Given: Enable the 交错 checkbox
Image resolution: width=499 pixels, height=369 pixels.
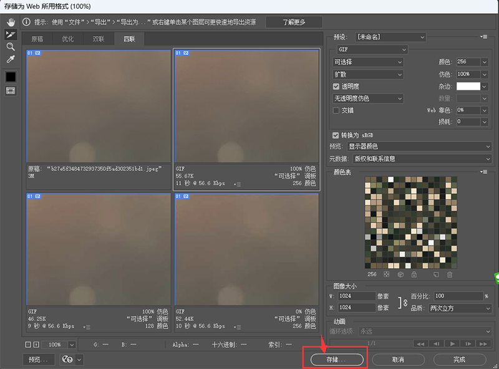Looking at the screenshot, I should click(x=336, y=110).
